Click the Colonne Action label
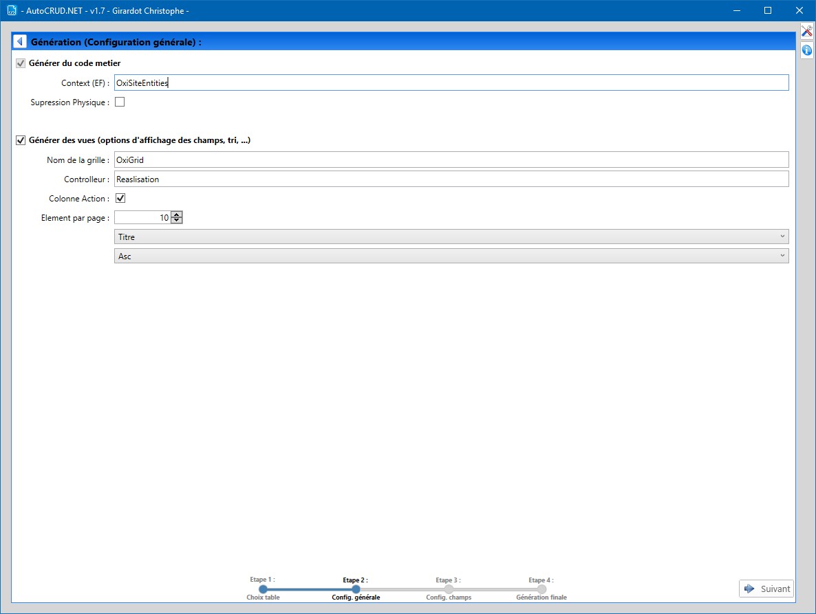 (79, 199)
